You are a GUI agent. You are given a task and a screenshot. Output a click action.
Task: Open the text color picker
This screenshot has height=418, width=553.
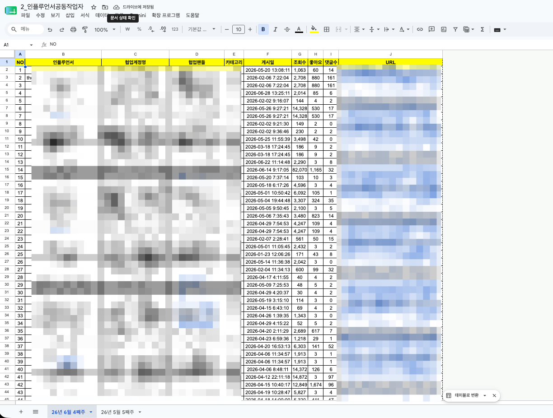(x=299, y=29)
